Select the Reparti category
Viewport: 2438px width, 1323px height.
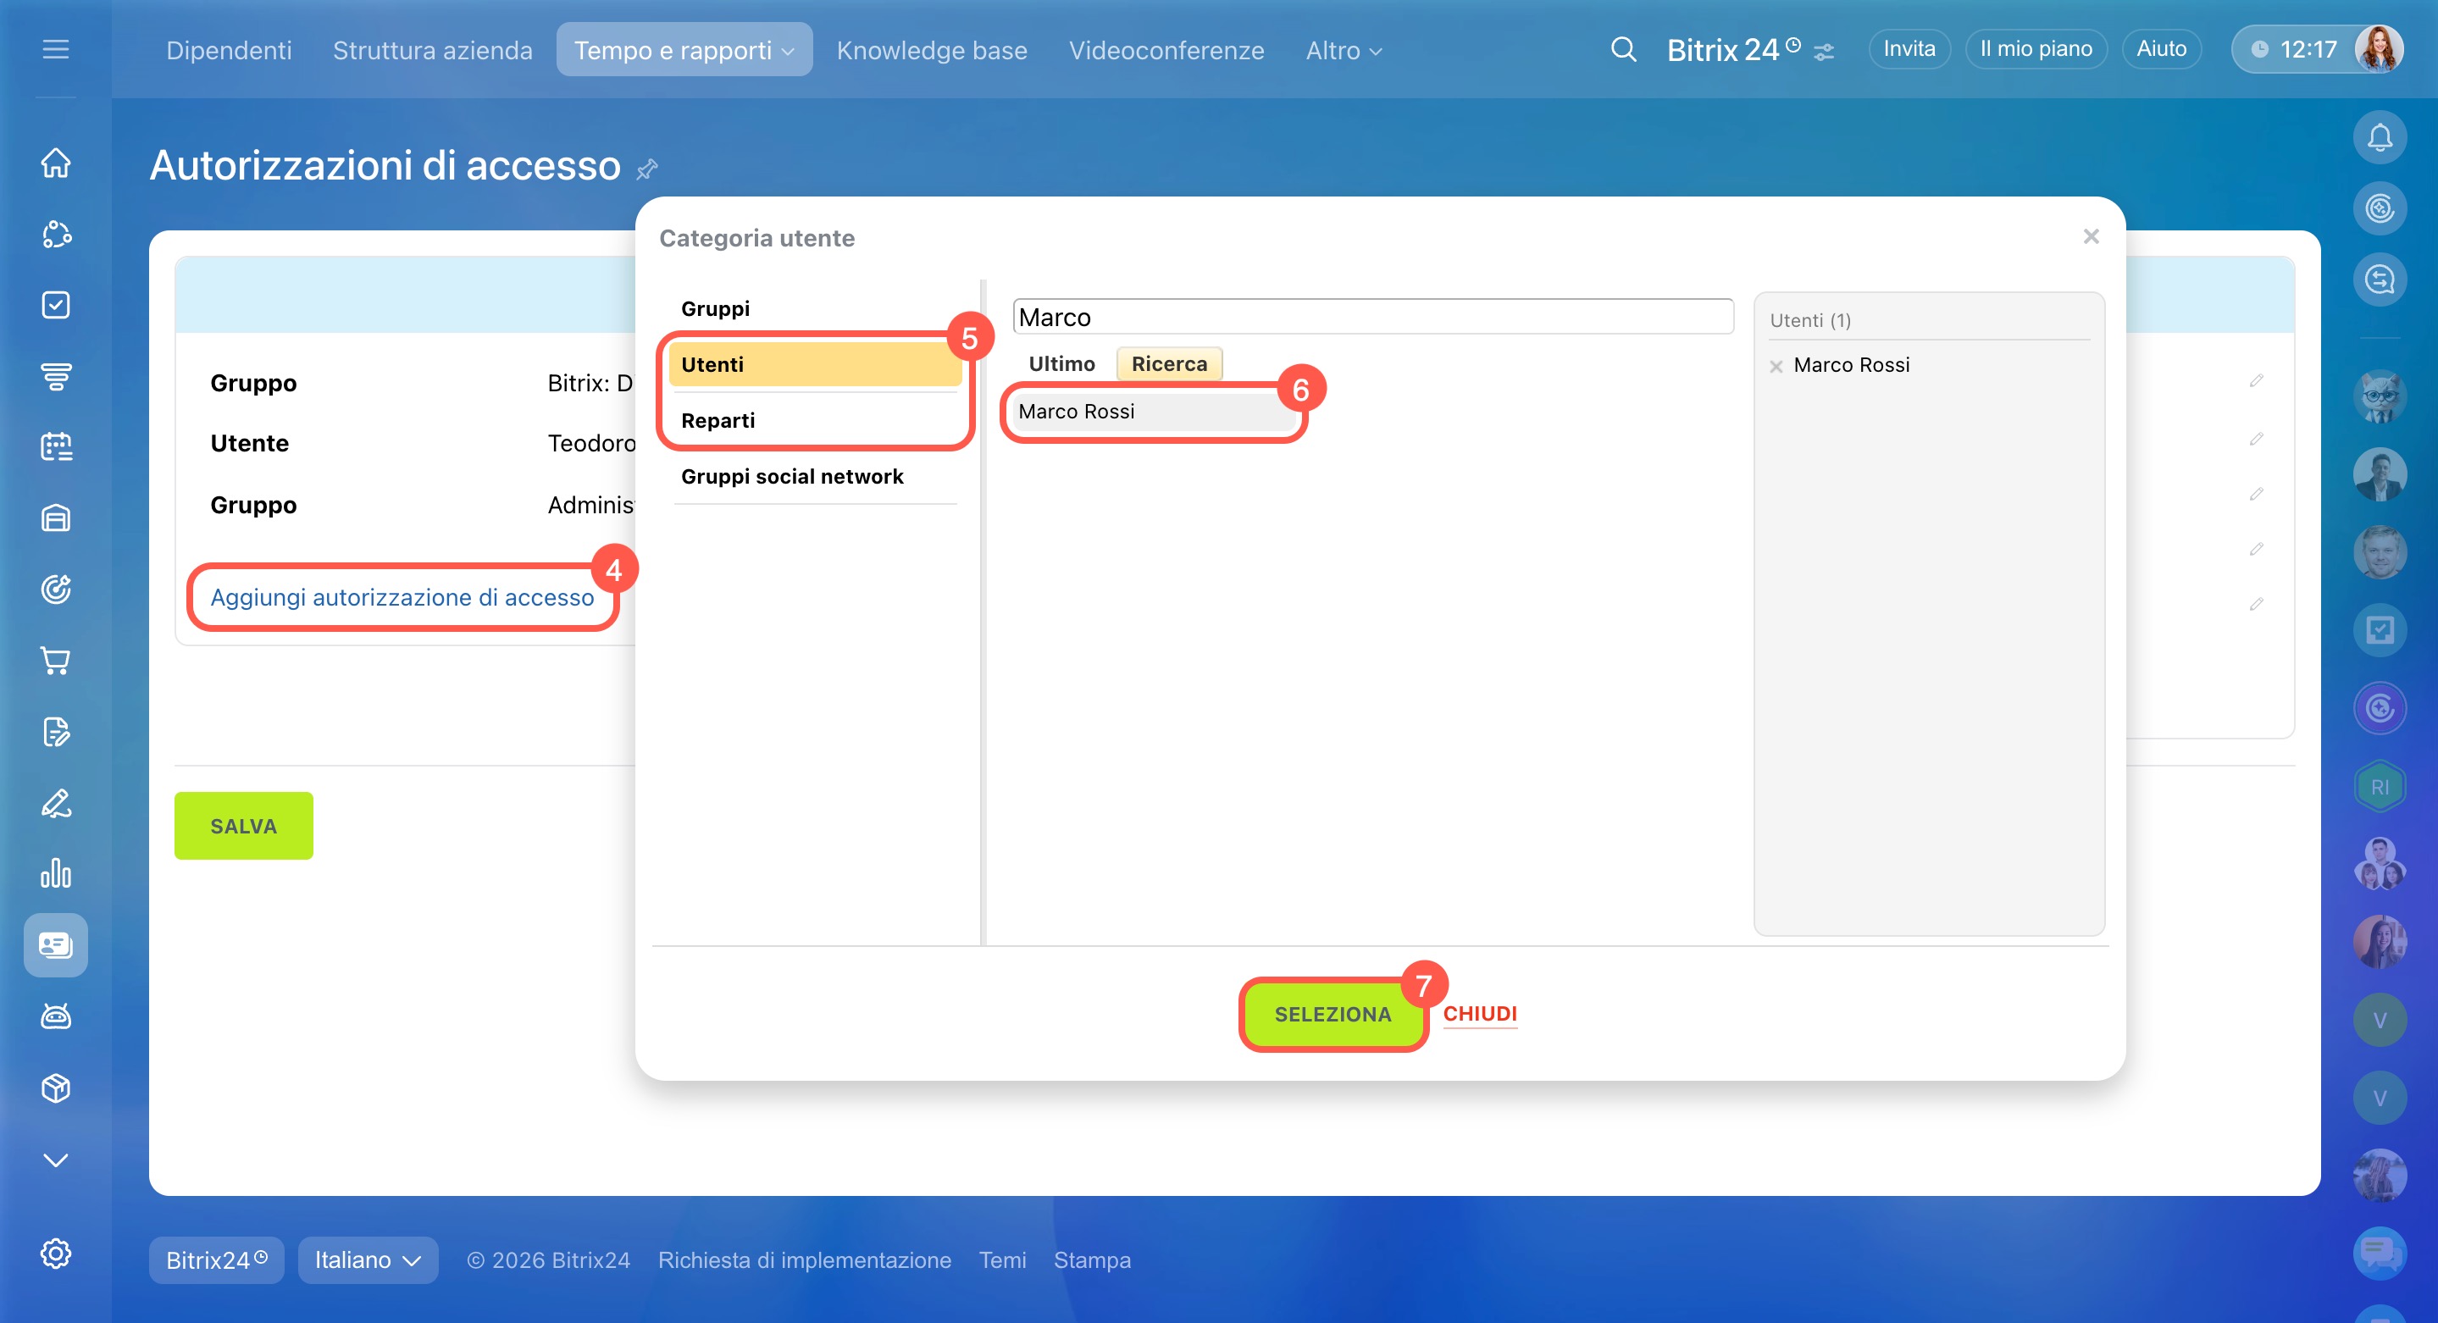click(x=718, y=420)
